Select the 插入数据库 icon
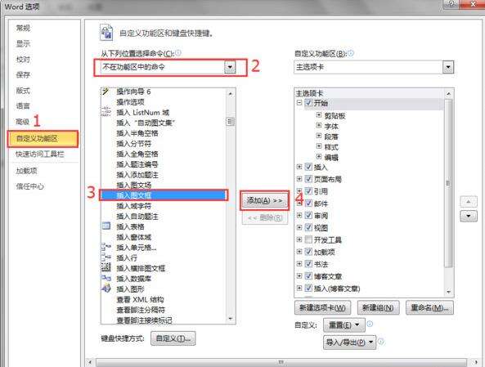 tap(106, 278)
